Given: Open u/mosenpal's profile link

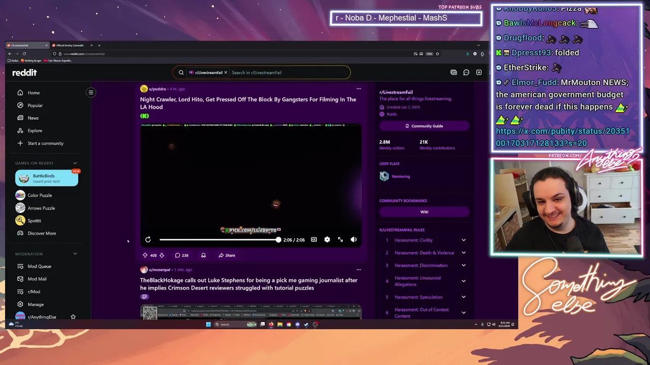Looking at the screenshot, I should [159, 270].
